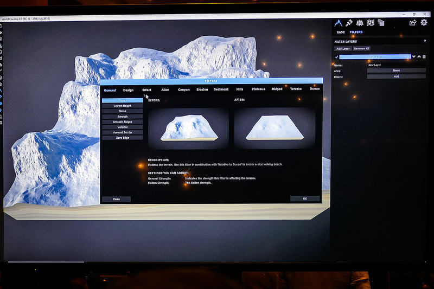Screen dimensions: 434x289
Task: Click the Filters Add button
Action: [397, 76]
